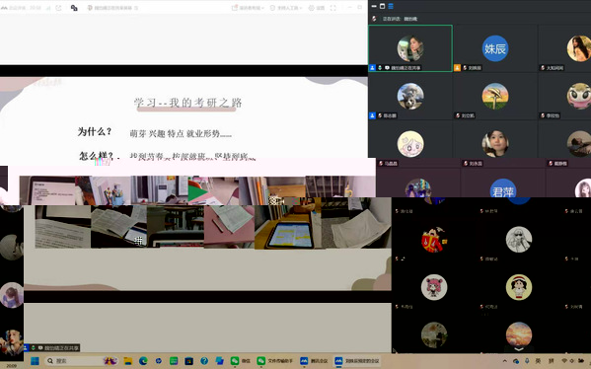The image size is (591, 369).
Task: Open the presenter view dropdown with notification dot
Action: tap(248, 8)
